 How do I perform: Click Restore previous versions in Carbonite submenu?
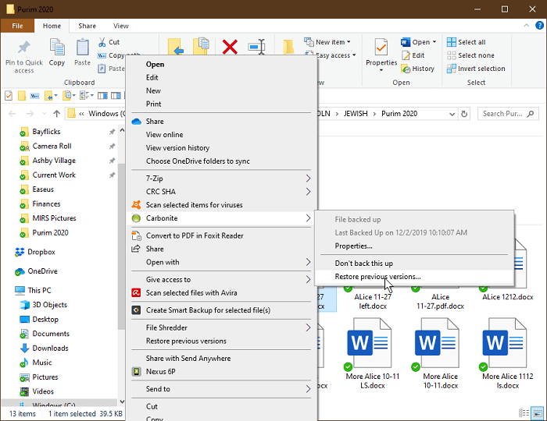click(414, 277)
